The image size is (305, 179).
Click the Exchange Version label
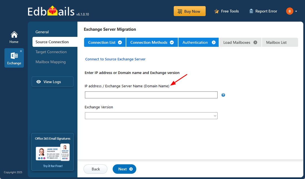point(99,107)
